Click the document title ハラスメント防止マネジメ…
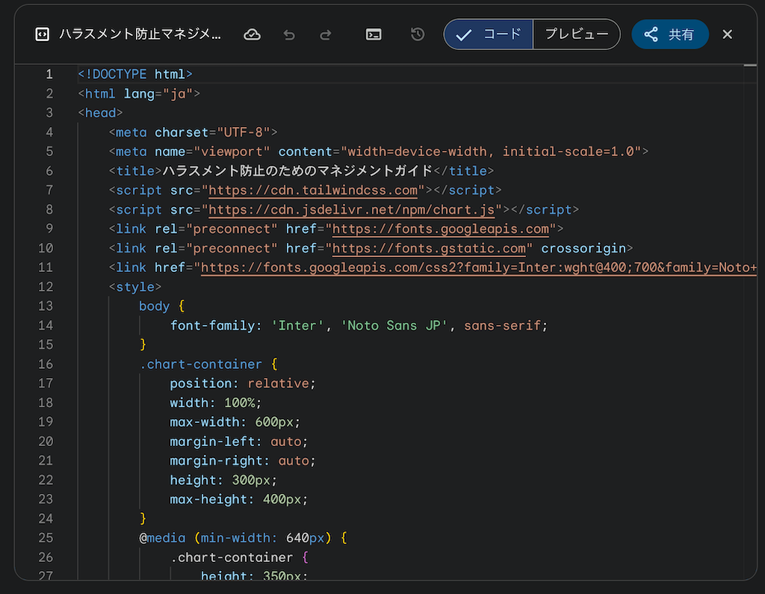The height and width of the screenshot is (594, 765). pyautogui.click(x=140, y=34)
